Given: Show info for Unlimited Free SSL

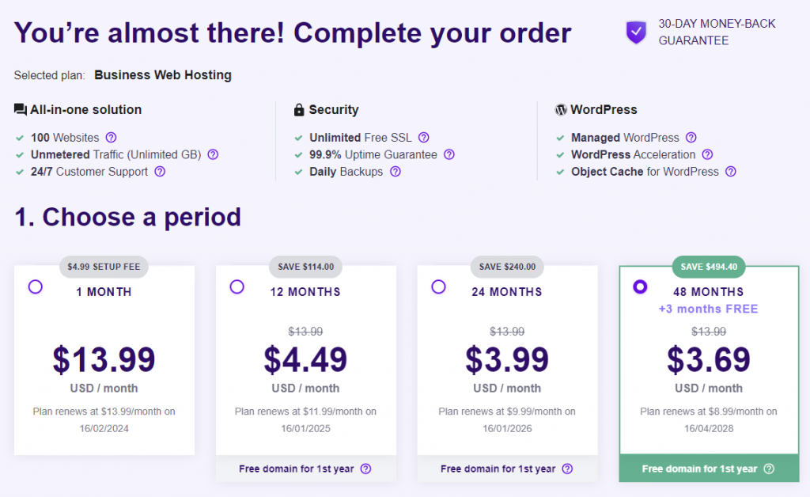Looking at the screenshot, I should click(x=424, y=137).
